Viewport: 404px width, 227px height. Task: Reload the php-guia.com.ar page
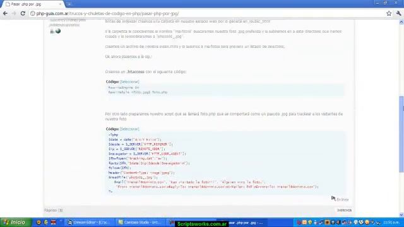[23, 13]
